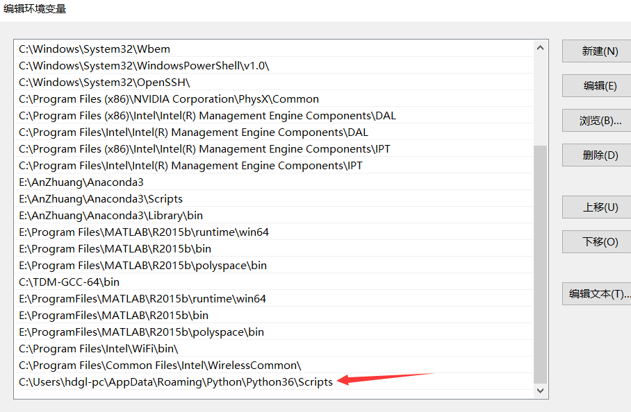
Task: Select E:\ProgramFiles\MATLAB\R2015b\runtime\win64 entry
Action: [274, 299]
